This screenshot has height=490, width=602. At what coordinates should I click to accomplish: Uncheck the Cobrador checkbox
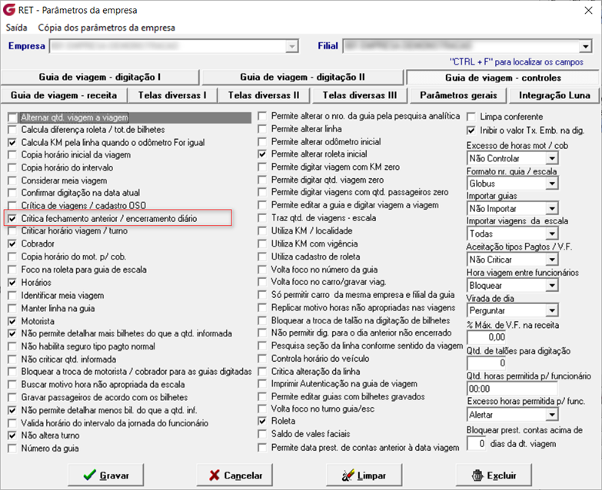pyautogui.click(x=12, y=244)
